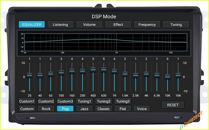Click the 16K band slider handle
This screenshot has height=130, width=209.
coord(178,75)
